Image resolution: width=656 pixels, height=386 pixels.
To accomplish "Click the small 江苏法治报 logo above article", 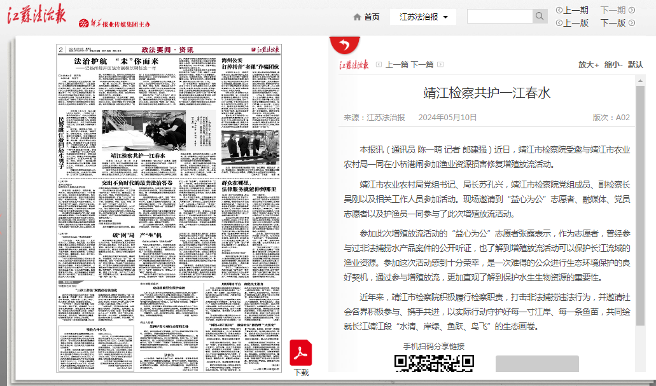I will coord(354,64).
